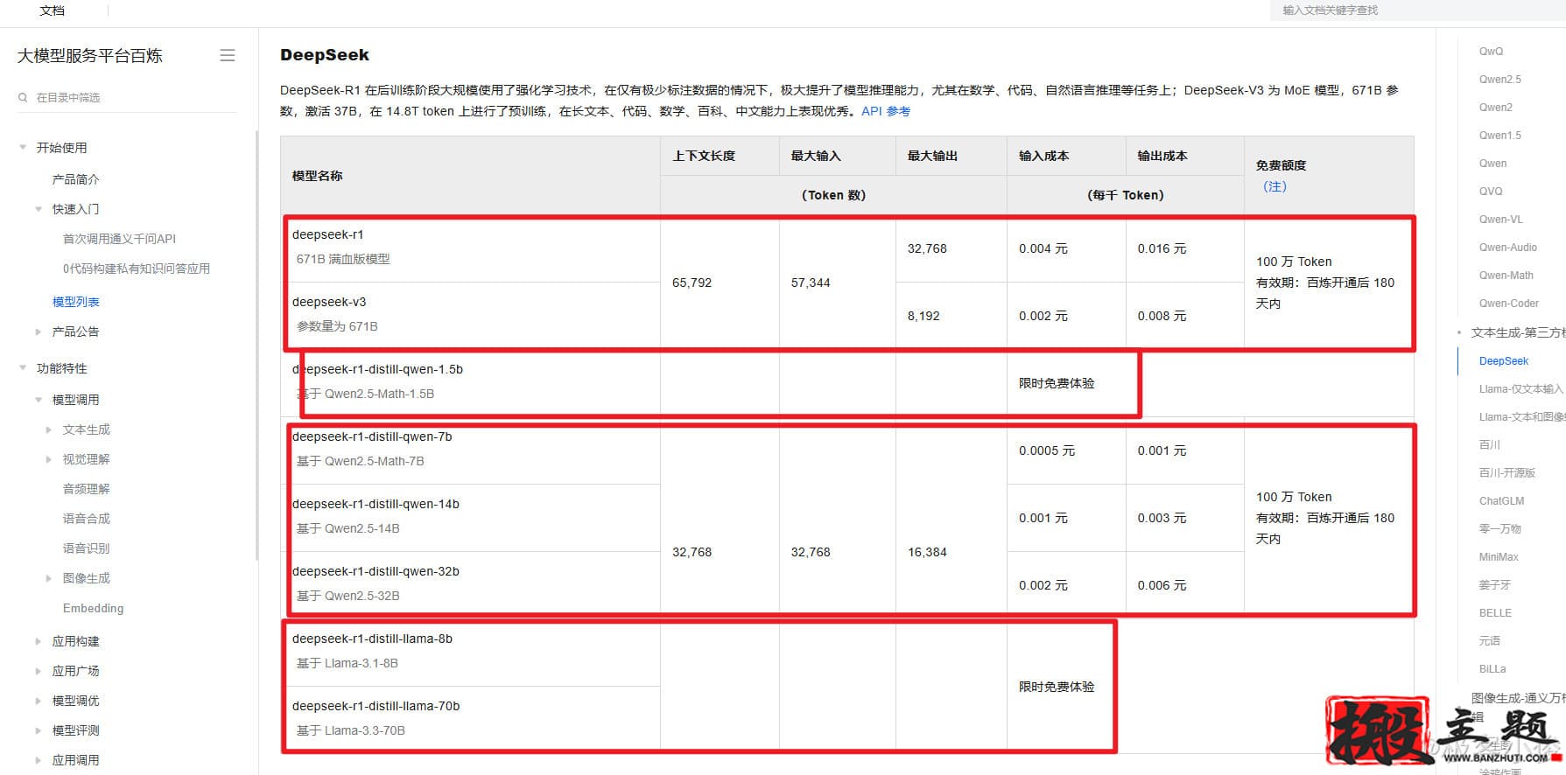Follow the API 参考 link

point(886,111)
